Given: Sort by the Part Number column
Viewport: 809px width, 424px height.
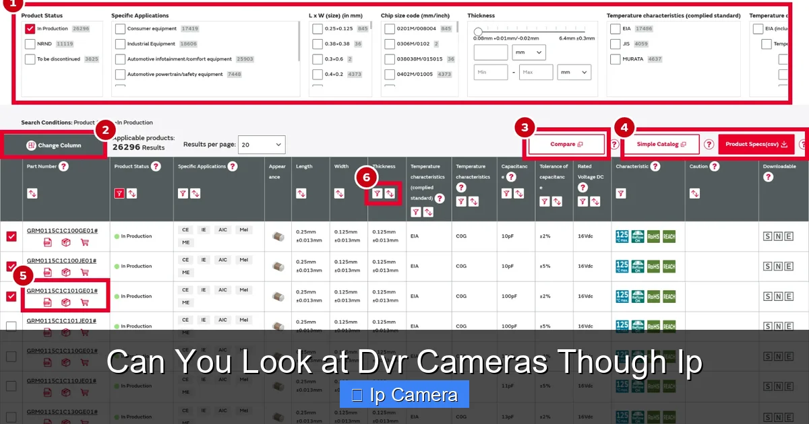Looking at the screenshot, I should (32, 193).
